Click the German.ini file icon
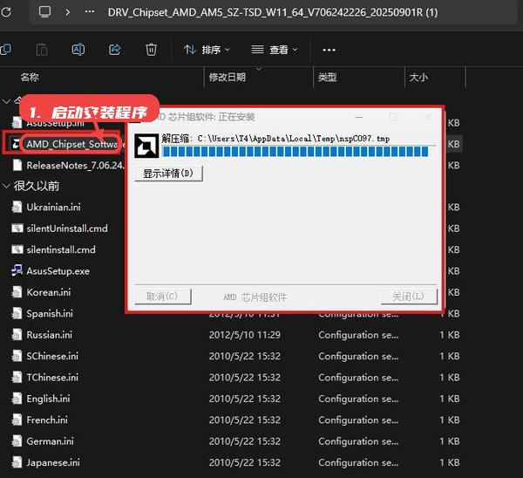Viewport: 523px width, 478px height. point(17,441)
